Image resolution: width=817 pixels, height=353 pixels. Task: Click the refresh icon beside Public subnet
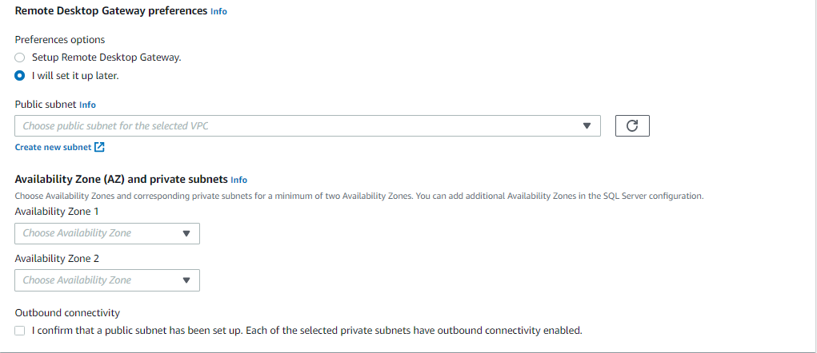coord(632,126)
